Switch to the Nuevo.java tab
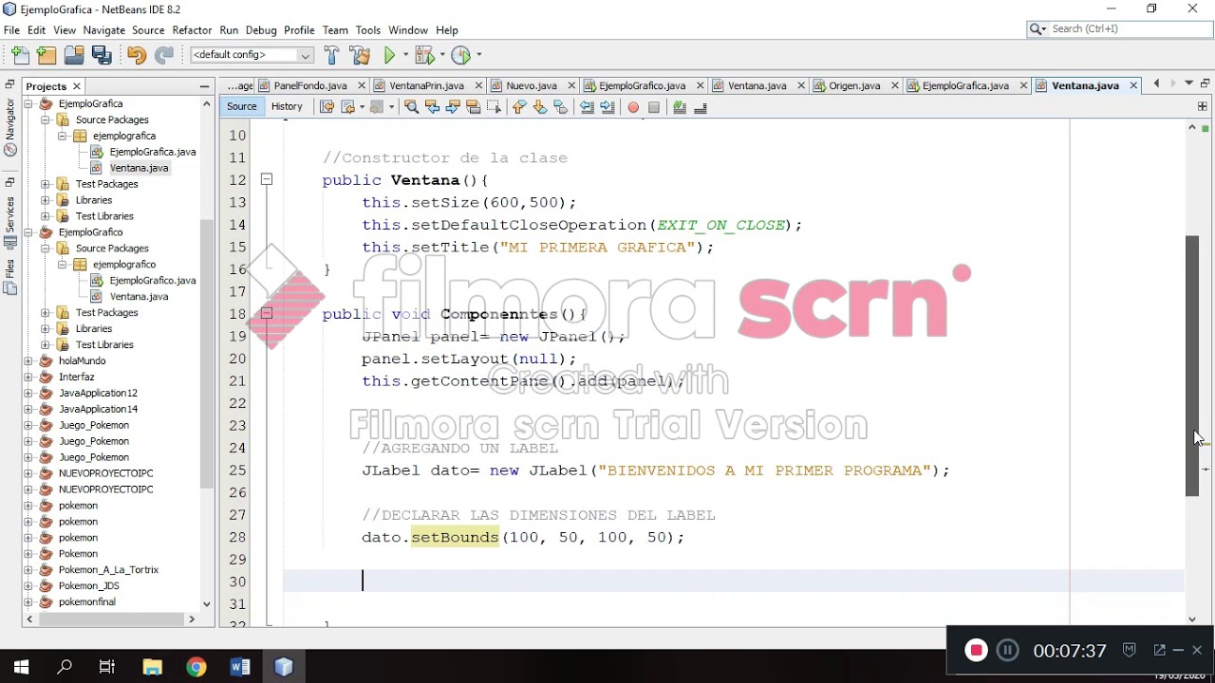 point(532,85)
